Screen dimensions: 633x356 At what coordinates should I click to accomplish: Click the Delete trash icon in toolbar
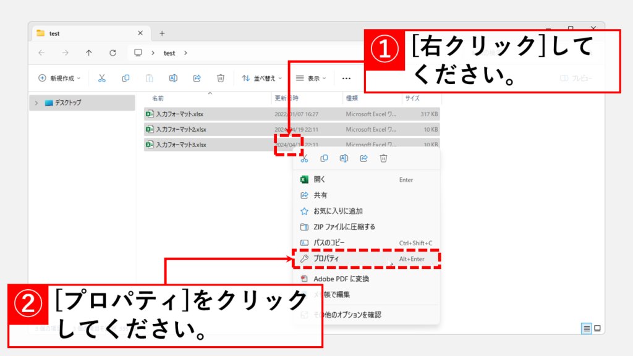pos(221,78)
